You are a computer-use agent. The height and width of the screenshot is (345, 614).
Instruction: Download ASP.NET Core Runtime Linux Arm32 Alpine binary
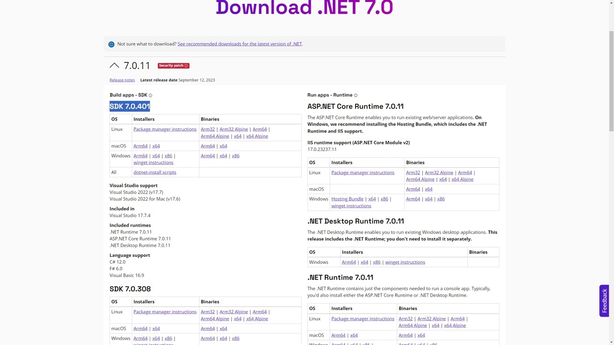point(439,172)
